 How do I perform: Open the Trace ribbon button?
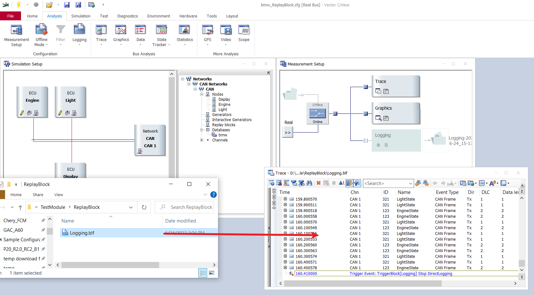click(x=101, y=35)
